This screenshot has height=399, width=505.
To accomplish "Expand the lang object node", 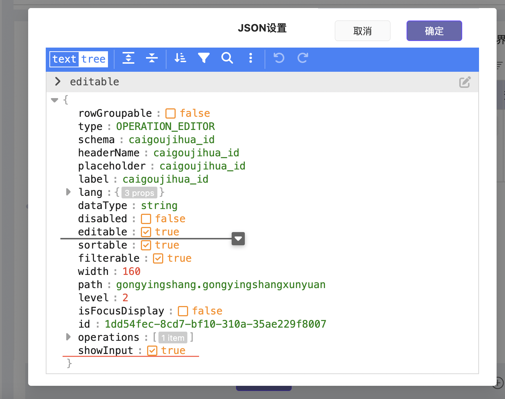I will [x=68, y=192].
